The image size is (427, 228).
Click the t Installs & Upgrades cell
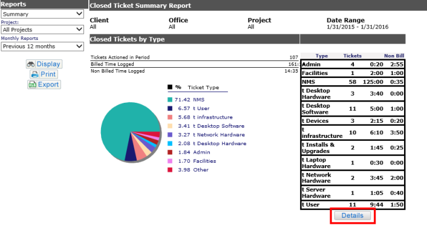pyautogui.click(x=318, y=148)
